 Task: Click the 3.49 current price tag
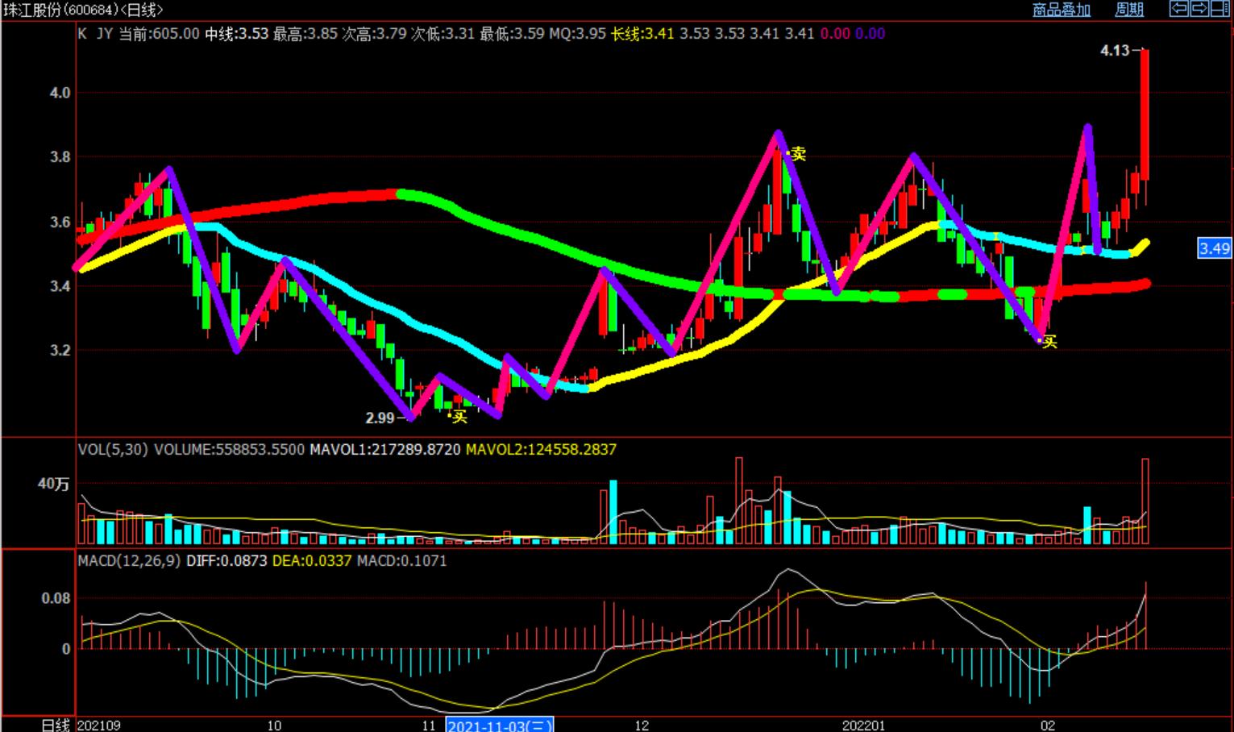pos(1214,248)
